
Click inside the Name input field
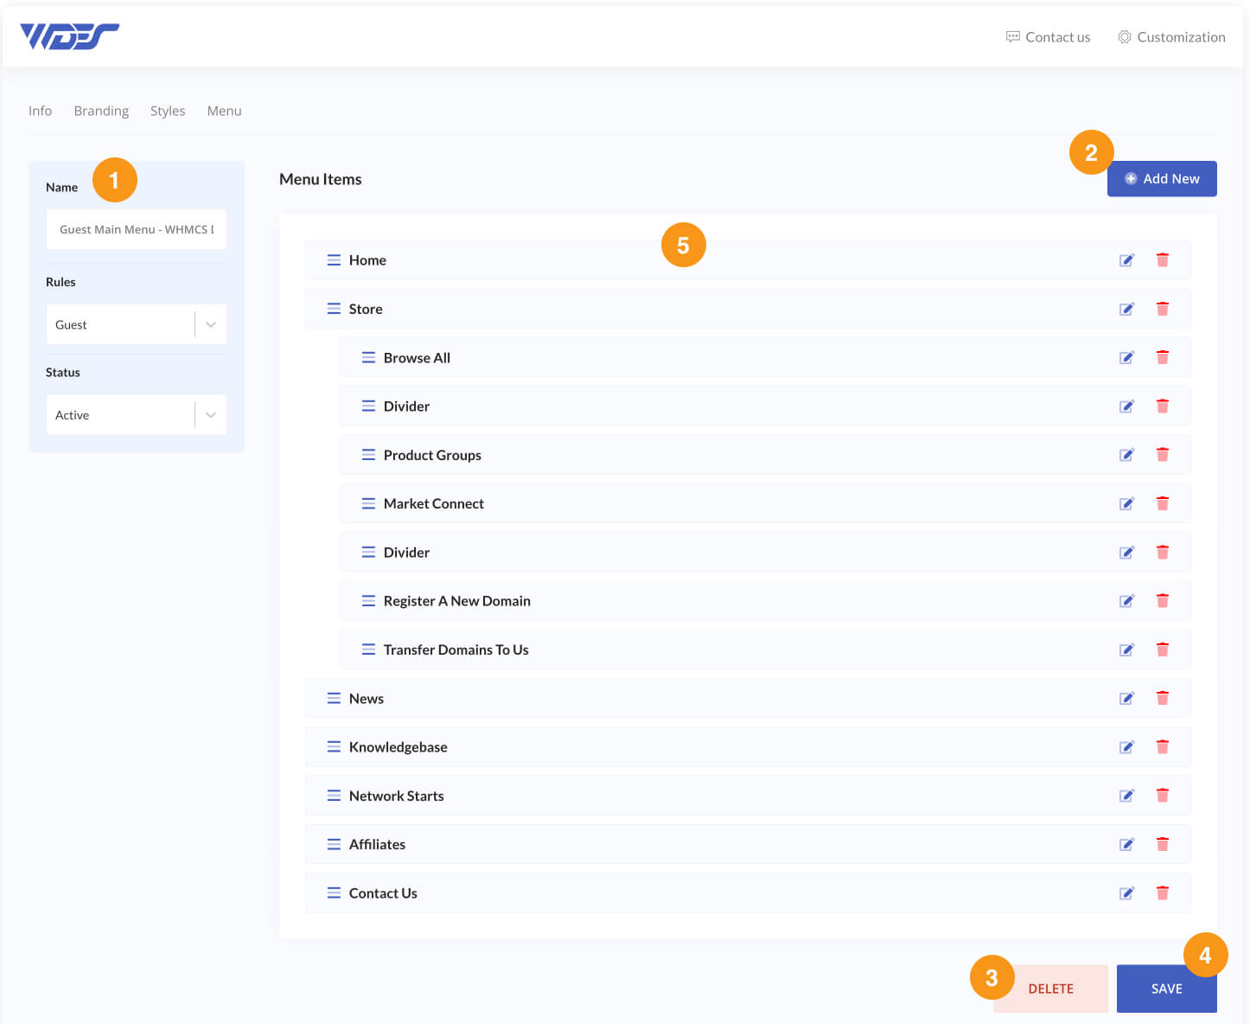point(136,228)
